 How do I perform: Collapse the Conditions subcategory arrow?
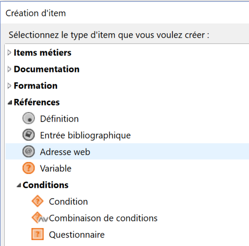coord(19,185)
